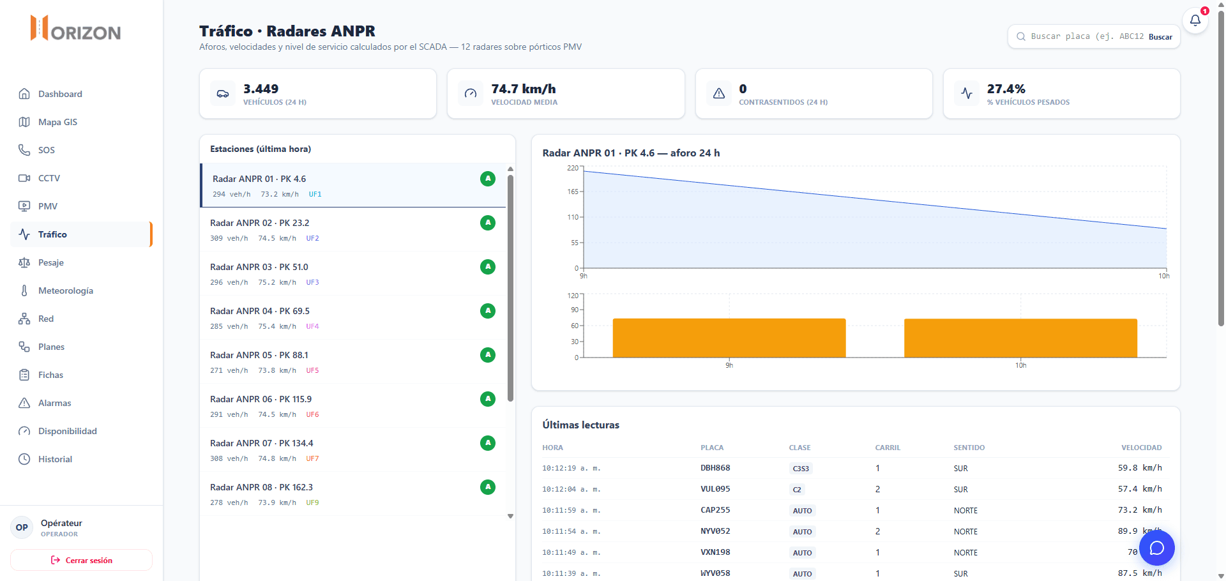The image size is (1226, 581).
Task: Click the C2 class tag
Action: 797,490
